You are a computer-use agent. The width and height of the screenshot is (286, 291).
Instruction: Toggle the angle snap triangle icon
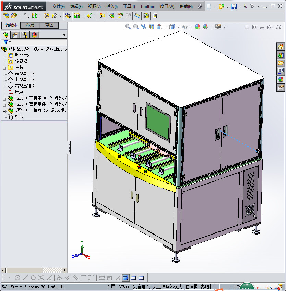(118, 278)
